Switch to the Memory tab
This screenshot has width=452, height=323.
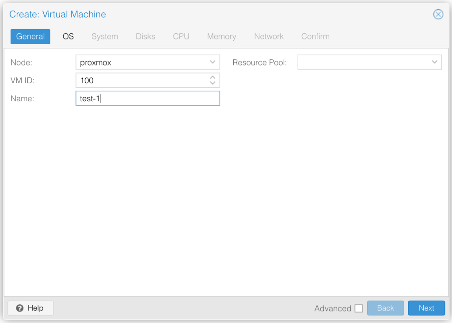(221, 37)
